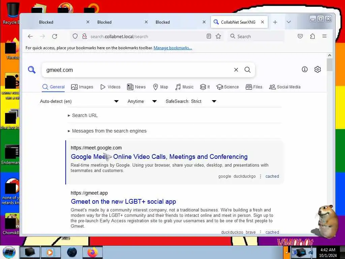Select the Files search category

(254, 87)
